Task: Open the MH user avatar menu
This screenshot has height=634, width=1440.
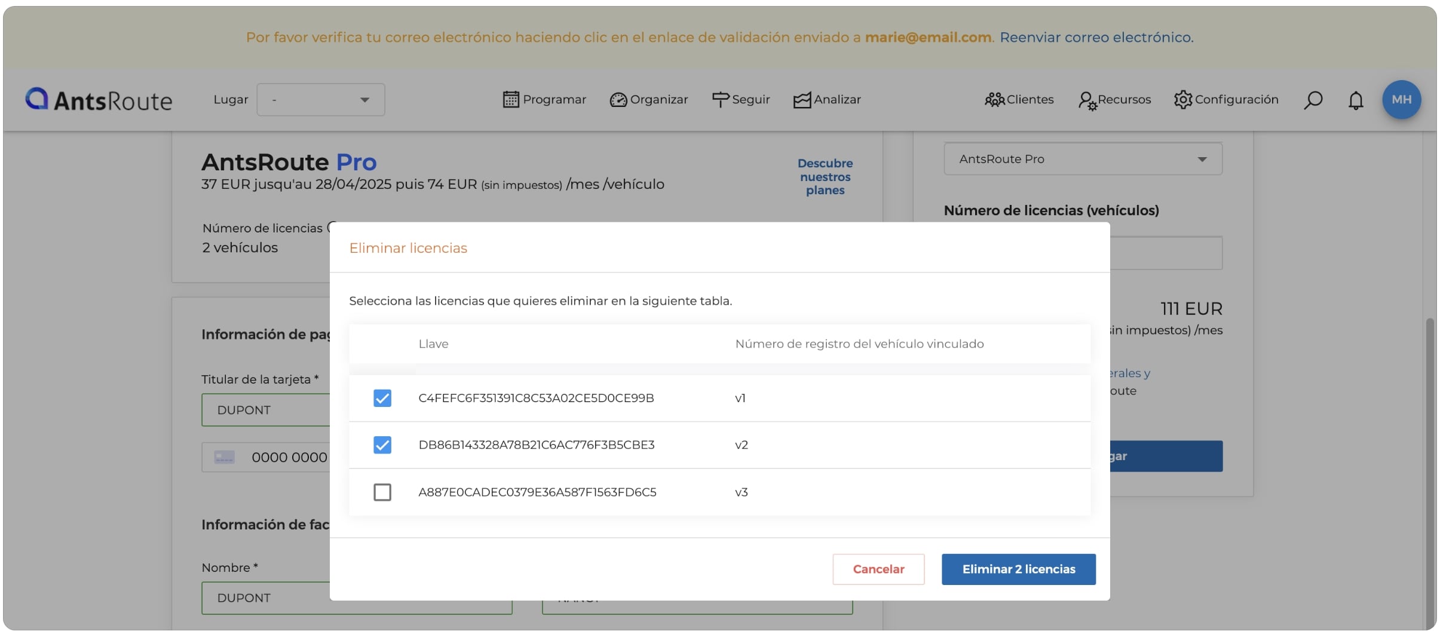Action: pyautogui.click(x=1401, y=100)
